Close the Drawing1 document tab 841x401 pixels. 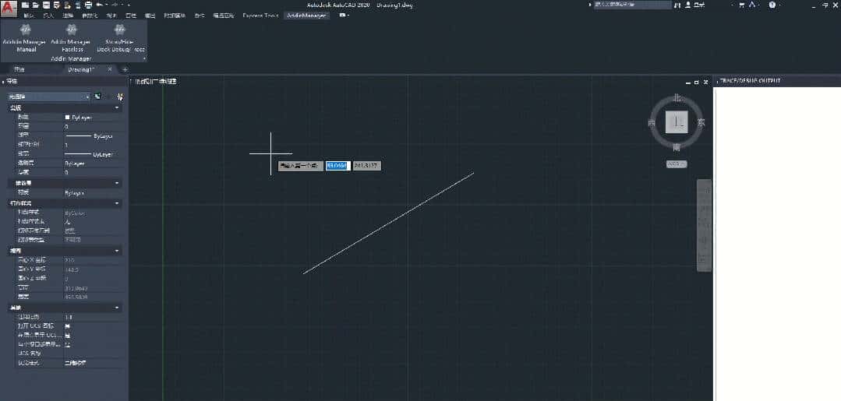[110, 69]
